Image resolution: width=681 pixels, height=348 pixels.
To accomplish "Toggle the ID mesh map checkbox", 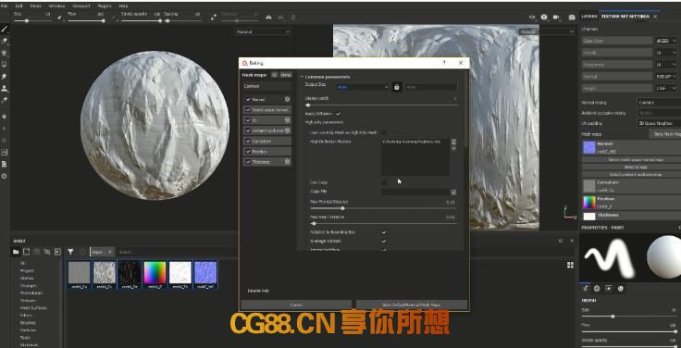I will click(248, 120).
